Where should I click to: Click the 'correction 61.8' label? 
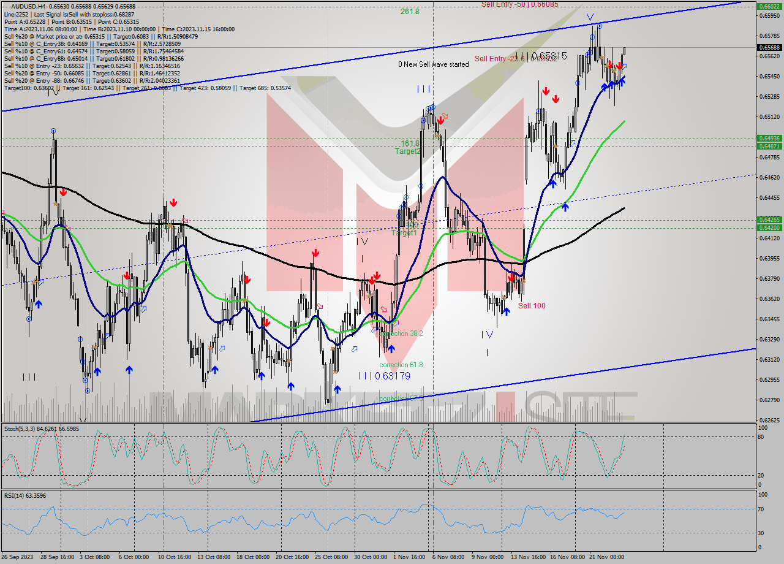click(x=401, y=365)
